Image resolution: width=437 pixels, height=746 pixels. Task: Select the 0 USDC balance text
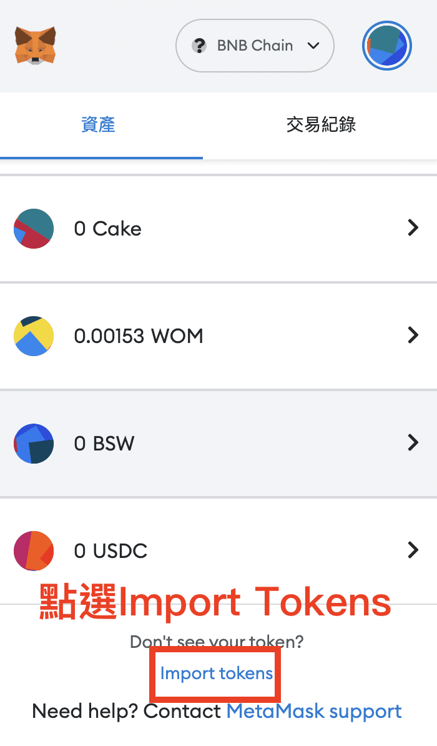110,551
